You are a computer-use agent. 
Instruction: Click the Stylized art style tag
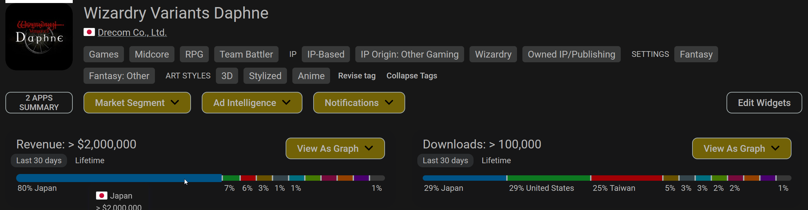(265, 76)
